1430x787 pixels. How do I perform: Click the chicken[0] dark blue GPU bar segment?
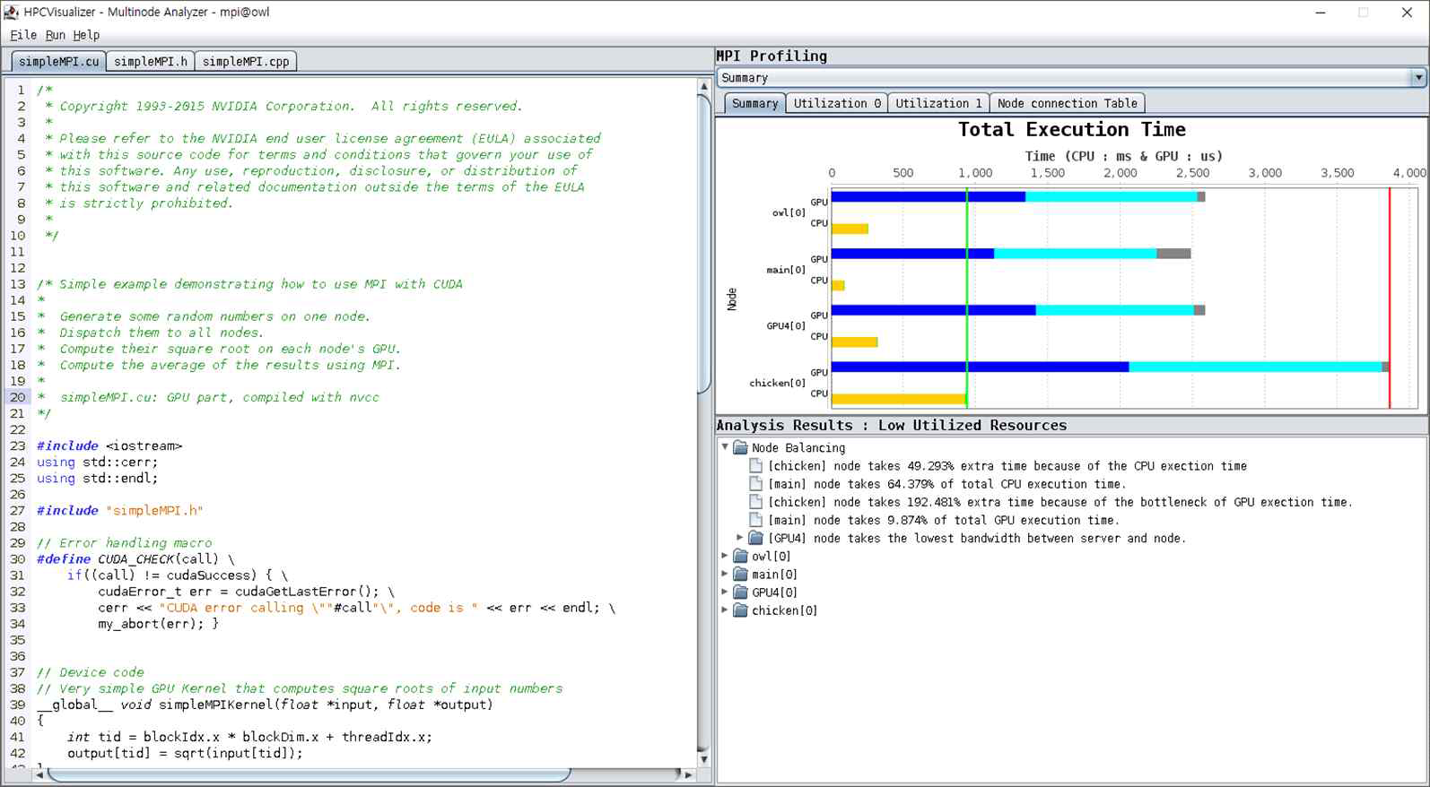(x=980, y=367)
